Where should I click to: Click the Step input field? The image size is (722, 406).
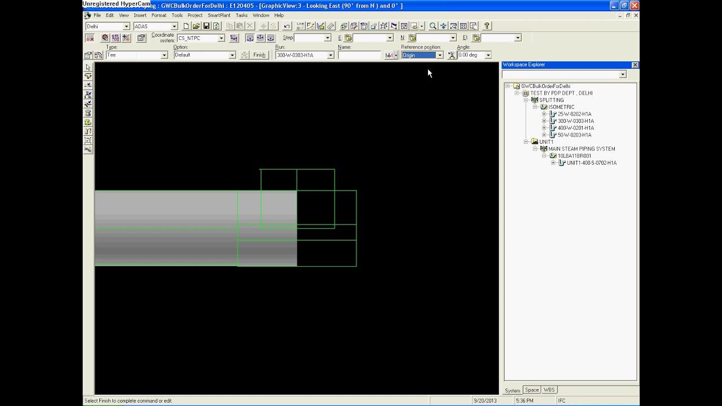[x=309, y=38]
